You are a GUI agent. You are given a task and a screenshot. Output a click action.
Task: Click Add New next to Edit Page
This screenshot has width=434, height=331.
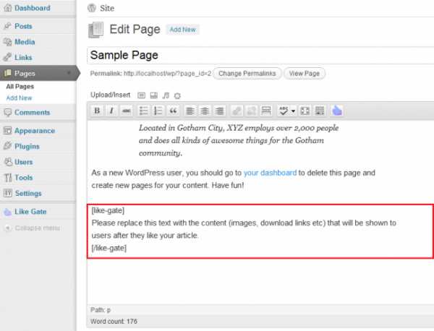182,30
